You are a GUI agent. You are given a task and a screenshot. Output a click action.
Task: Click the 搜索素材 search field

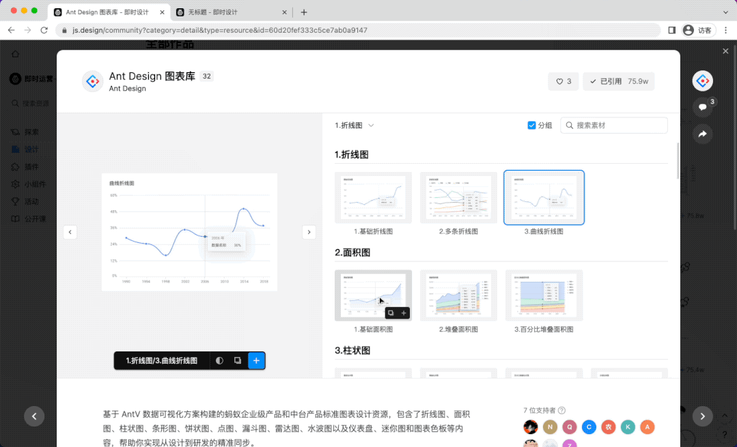click(x=614, y=126)
